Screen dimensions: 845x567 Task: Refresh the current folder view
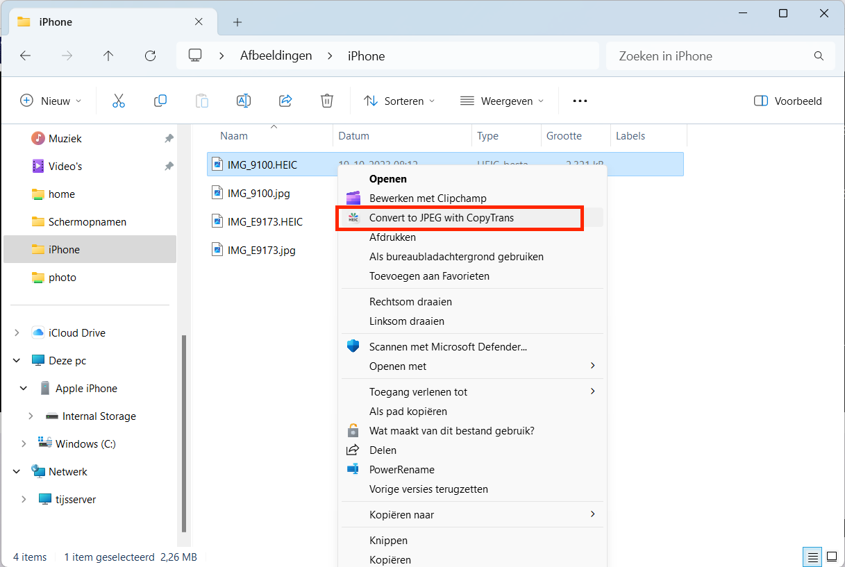[x=150, y=56]
